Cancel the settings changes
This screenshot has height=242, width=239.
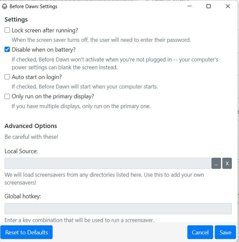(200, 232)
